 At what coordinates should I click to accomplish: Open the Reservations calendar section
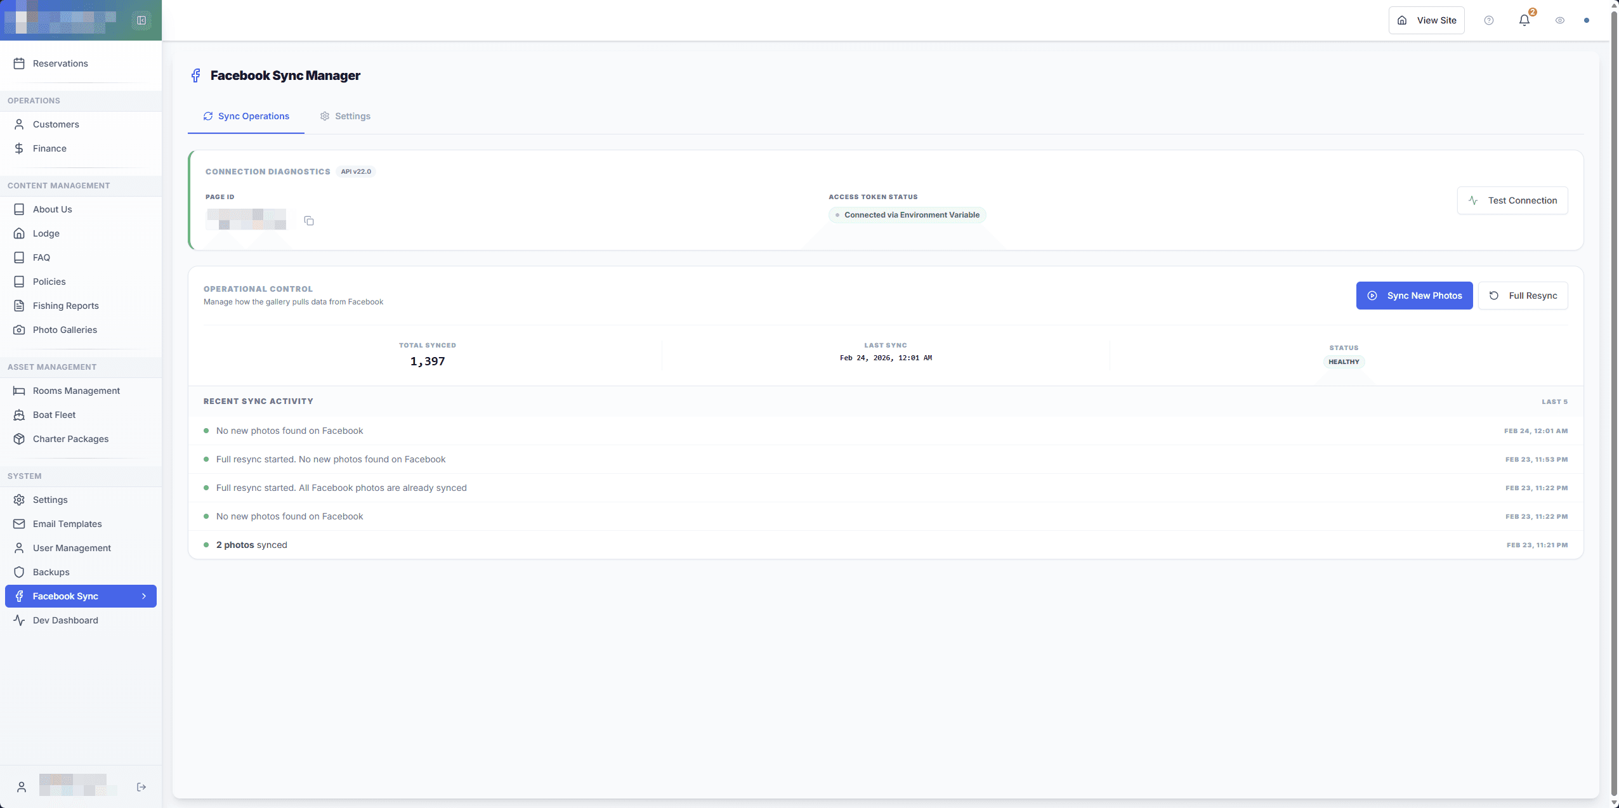[x=60, y=63]
